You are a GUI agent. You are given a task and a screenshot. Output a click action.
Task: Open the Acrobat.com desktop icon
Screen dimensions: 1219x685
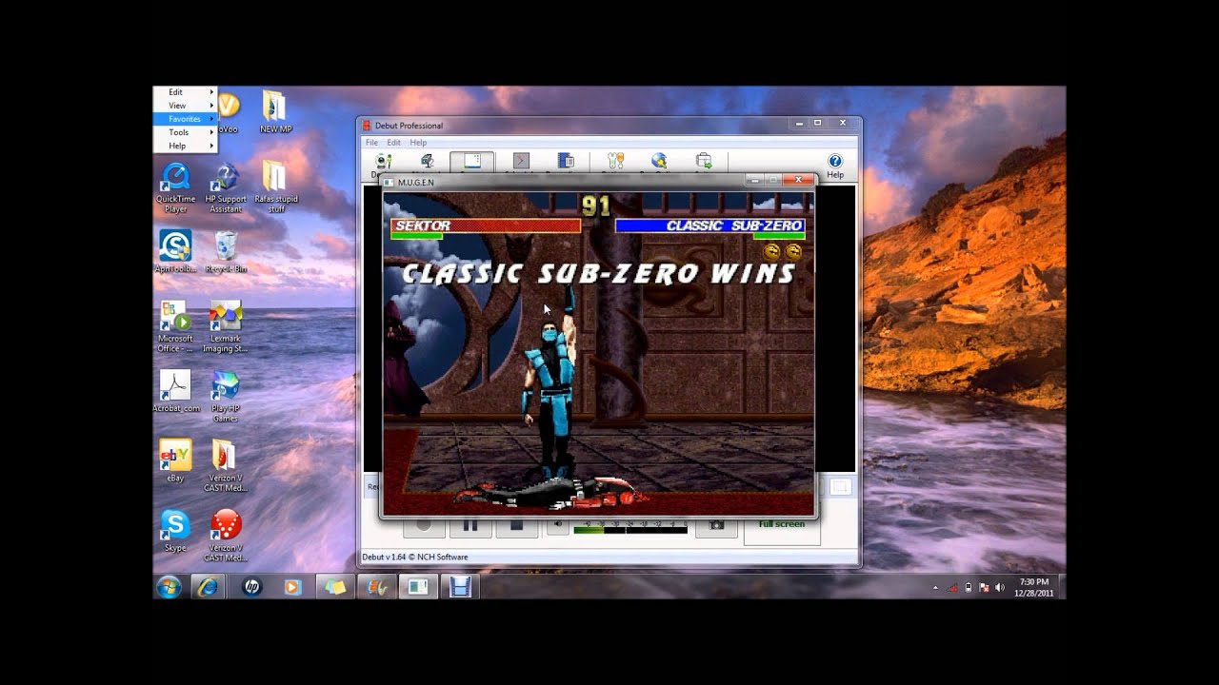tap(175, 391)
